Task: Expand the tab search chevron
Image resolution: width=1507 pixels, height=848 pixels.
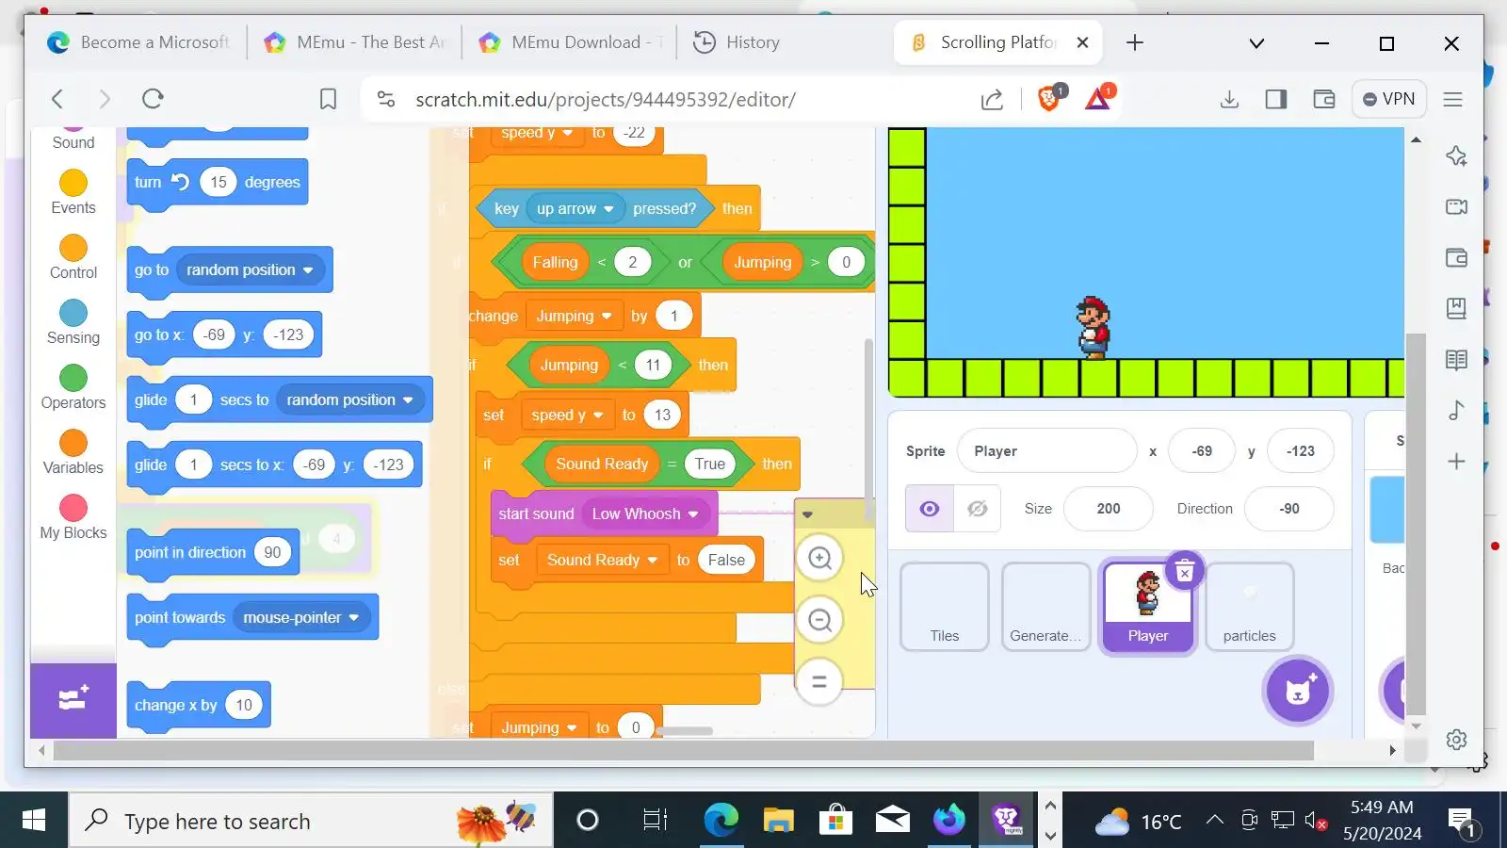Action: coord(1256,43)
